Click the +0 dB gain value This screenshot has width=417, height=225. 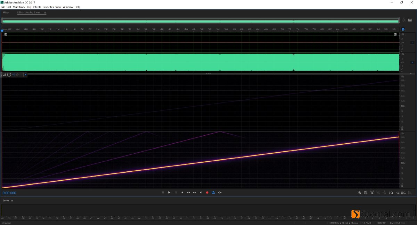(15, 74)
